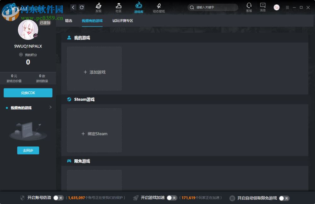Enable 账号防盗 account protection
The height and width of the screenshot is (204, 315).
click(x=58, y=198)
